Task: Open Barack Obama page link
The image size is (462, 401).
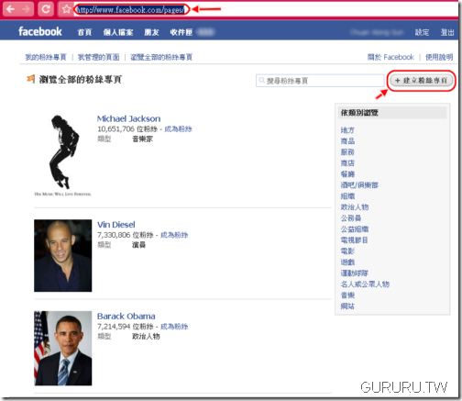Action: click(x=126, y=317)
